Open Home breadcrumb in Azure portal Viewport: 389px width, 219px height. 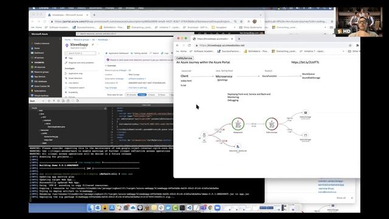[x=67, y=40]
